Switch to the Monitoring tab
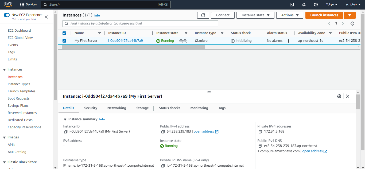 199,108
